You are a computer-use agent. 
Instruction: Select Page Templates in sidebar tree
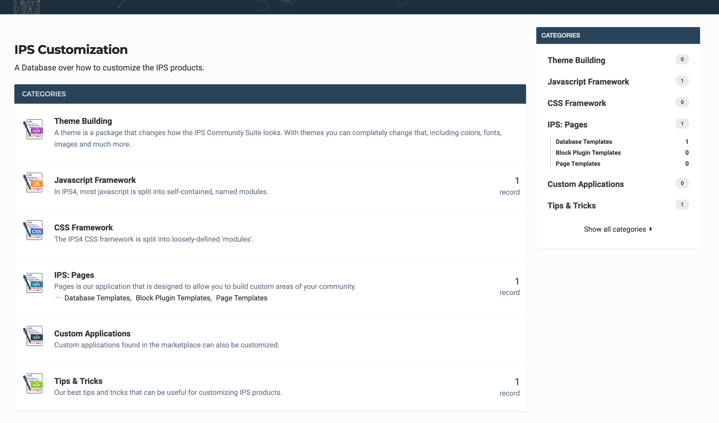pyautogui.click(x=578, y=164)
